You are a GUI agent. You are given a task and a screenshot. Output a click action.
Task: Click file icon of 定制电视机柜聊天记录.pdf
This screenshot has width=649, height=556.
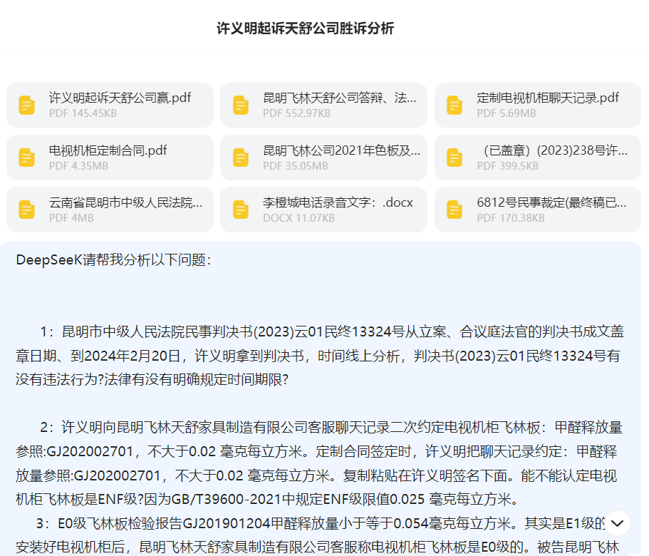(455, 105)
